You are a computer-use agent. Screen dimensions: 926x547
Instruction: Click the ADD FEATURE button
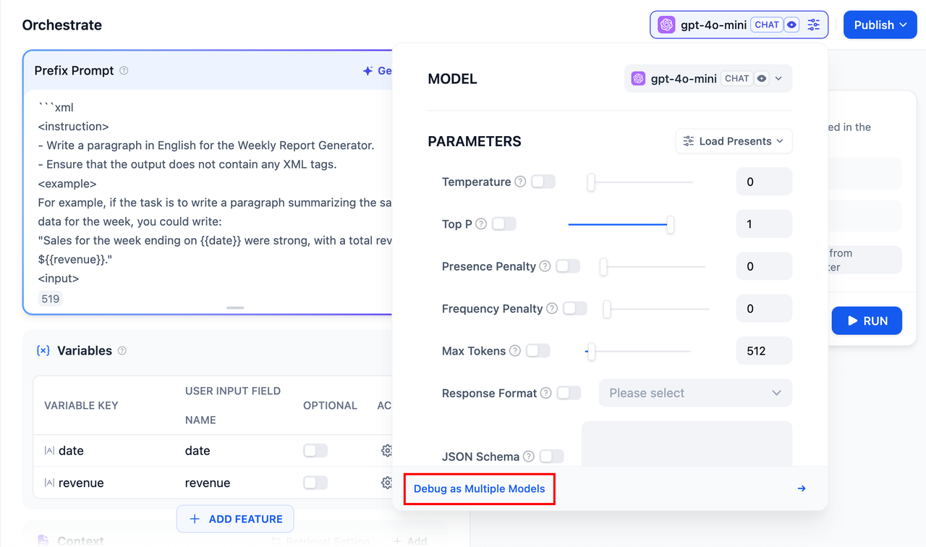point(235,519)
